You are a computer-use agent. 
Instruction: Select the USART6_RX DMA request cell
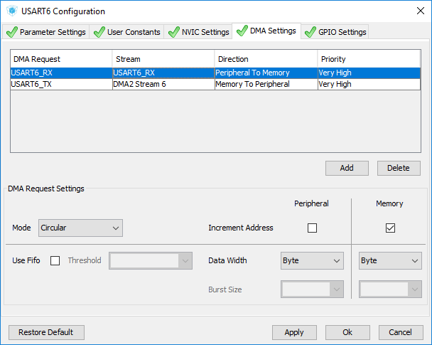click(61, 73)
